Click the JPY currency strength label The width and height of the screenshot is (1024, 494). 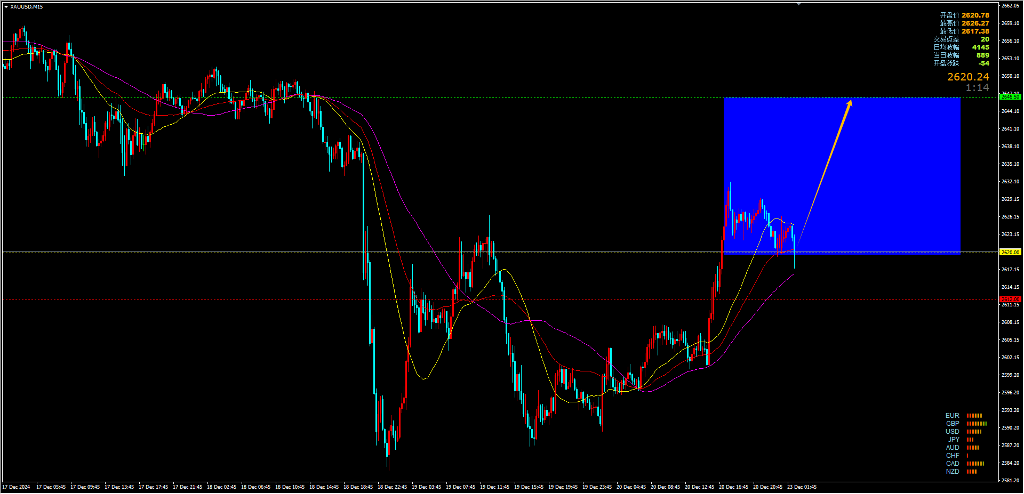[x=954, y=440]
